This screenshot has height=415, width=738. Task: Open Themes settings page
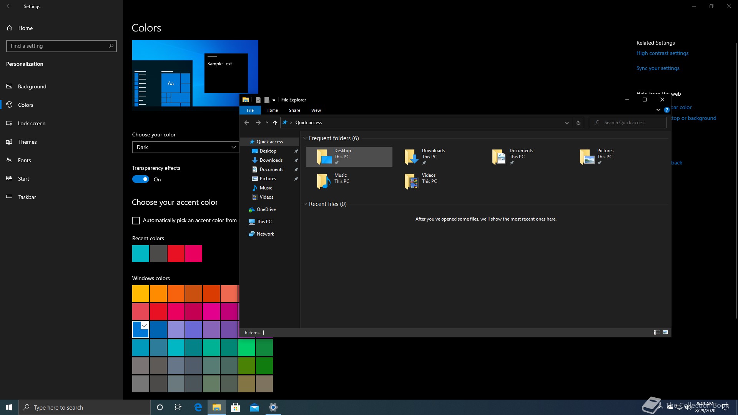click(x=61, y=142)
